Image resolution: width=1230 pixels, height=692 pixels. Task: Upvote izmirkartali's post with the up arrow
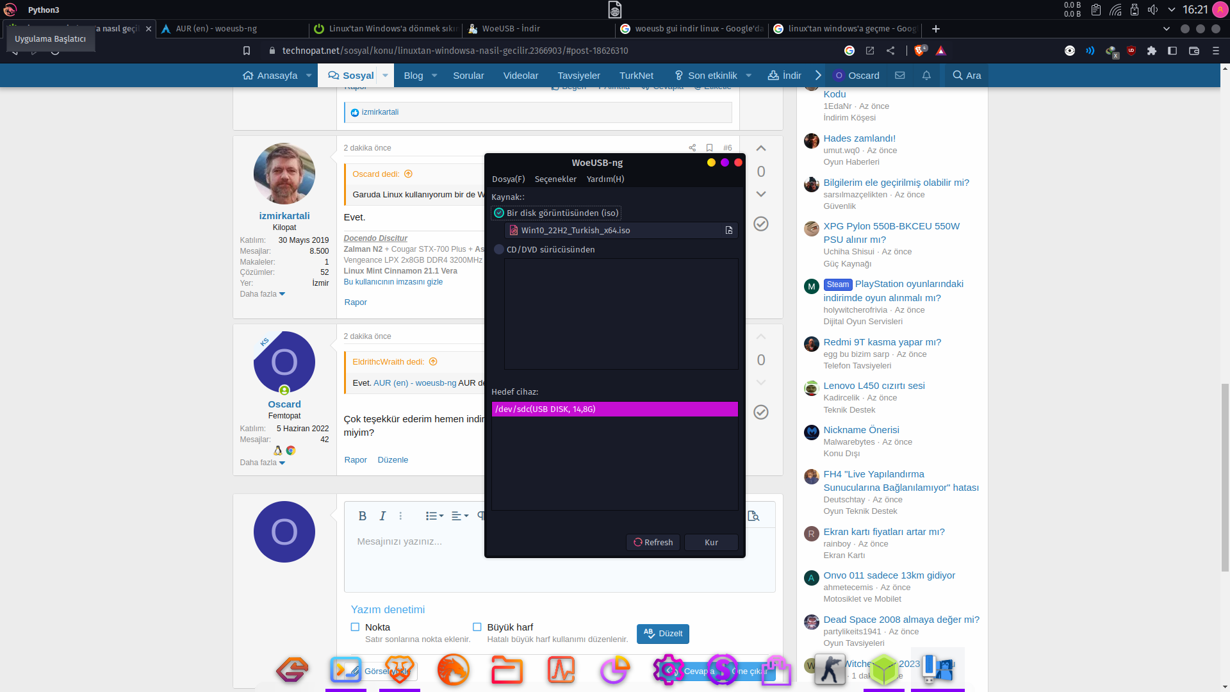click(x=760, y=149)
